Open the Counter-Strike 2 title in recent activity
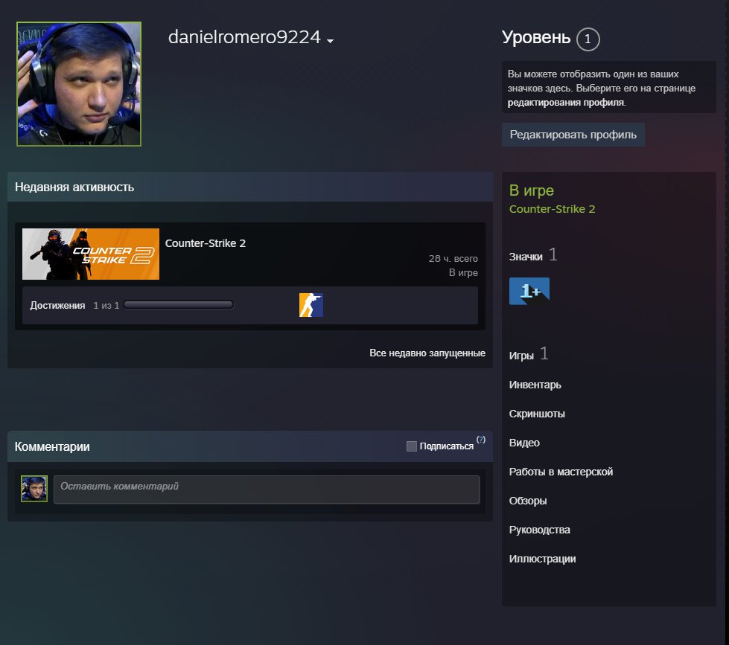Image resolution: width=729 pixels, height=645 pixels. pyautogui.click(x=205, y=243)
